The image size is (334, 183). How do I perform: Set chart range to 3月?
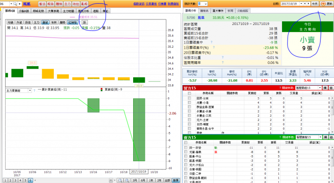pos(135,180)
